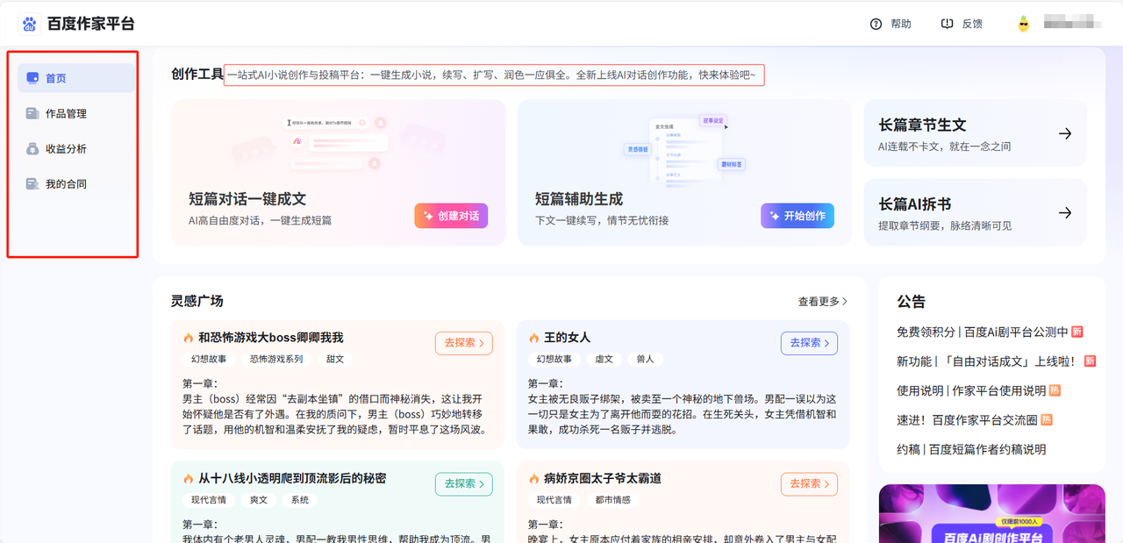Click the 从十八线小透明爬到顶流影后的秘密 title
Viewport: 1123px width, 543px height.
click(292, 479)
